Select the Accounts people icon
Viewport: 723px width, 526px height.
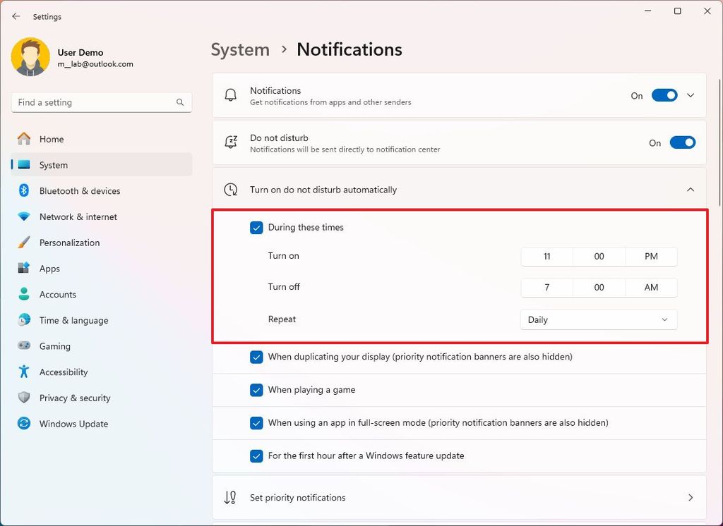click(x=22, y=294)
